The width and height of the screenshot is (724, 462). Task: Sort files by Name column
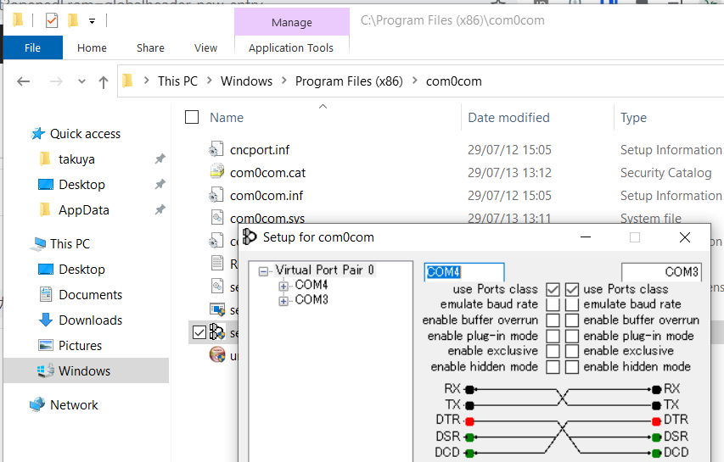tap(227, 118)
